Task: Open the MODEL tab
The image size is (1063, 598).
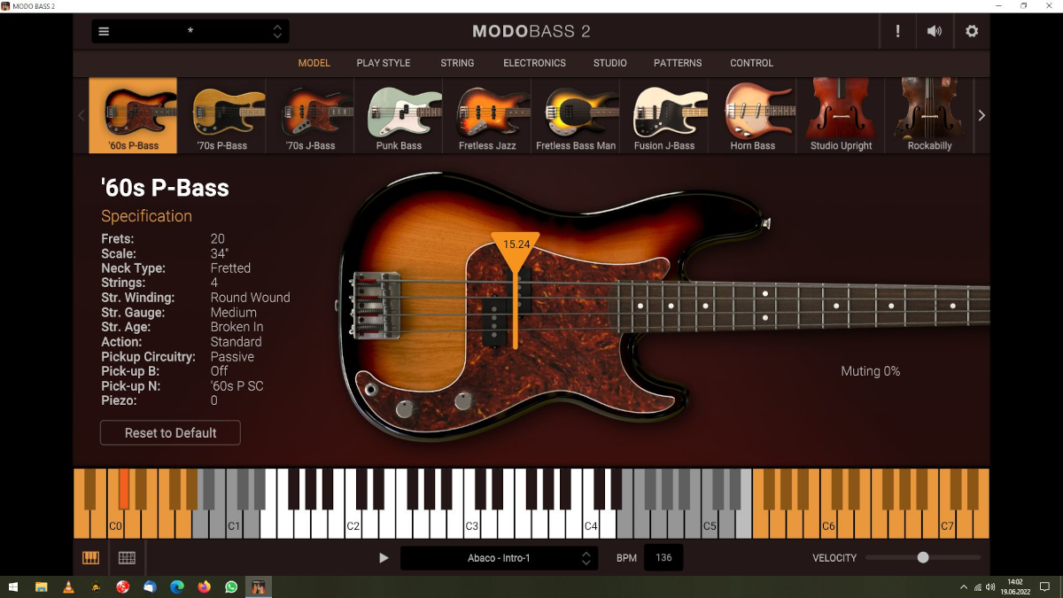Action: [x=314, y=63]
